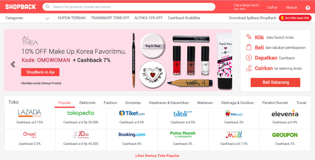Image resolution: width=315 pixels, height=160 pixels.
Task: Expand the Categories dropdown
Action: [28, 18]
